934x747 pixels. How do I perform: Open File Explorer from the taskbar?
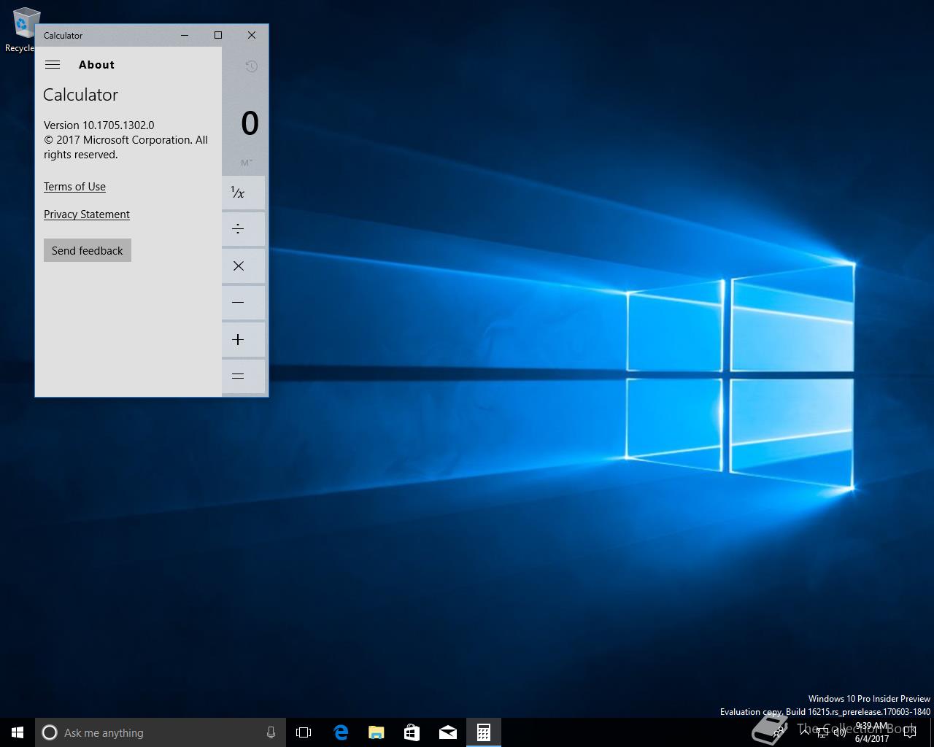(376, 732)
